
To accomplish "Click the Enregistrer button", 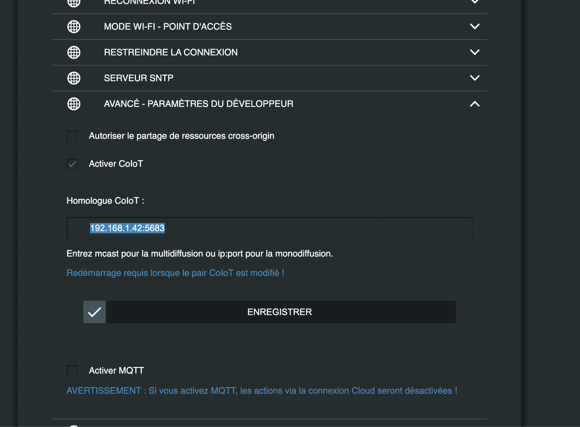I will pyautogui.click(x=270, y=312).
